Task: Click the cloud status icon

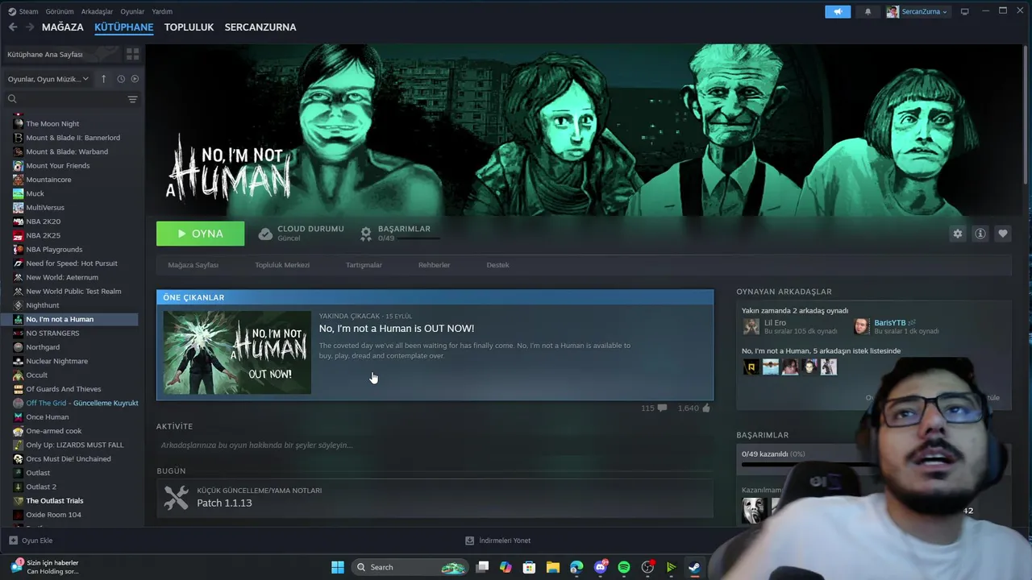Action: pos(265,234)
